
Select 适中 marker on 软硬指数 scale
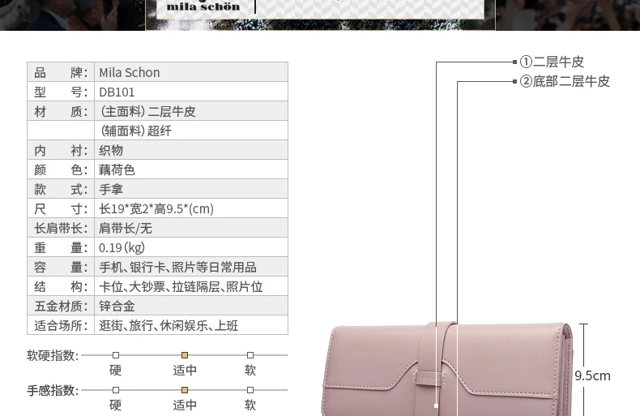185,355
